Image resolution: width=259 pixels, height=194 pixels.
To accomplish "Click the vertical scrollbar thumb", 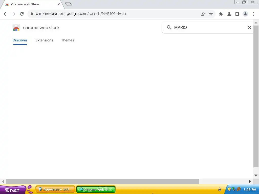I will click(x=256, y=96).
